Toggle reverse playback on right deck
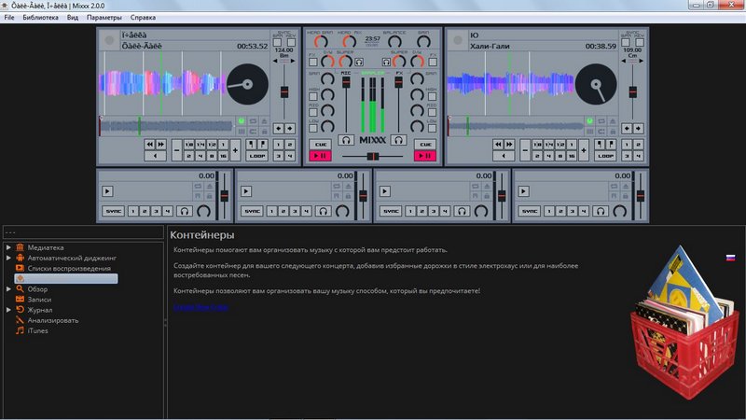Image resolution: width=746 pixels, height=420 pixels. coord(504,156)
